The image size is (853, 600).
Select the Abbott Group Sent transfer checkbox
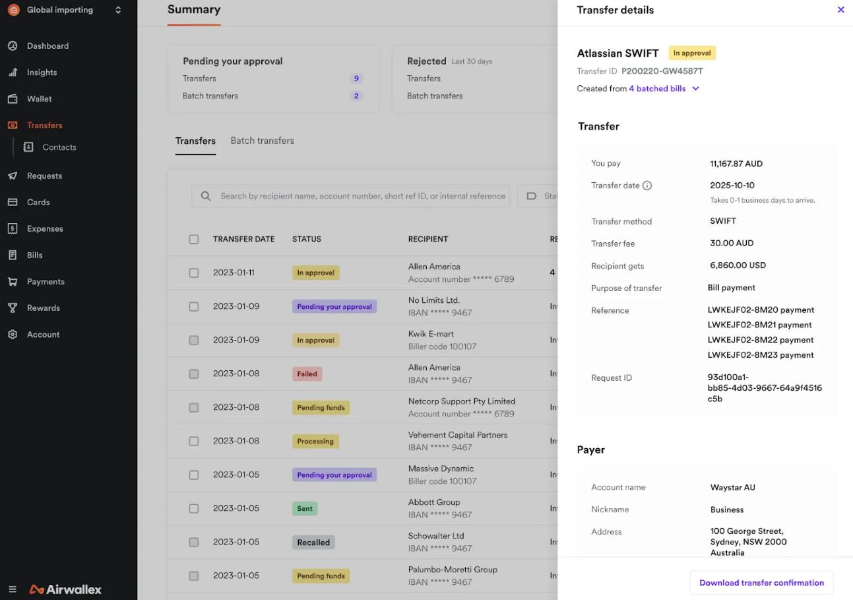pyautogui.click(x=194, y=508)
